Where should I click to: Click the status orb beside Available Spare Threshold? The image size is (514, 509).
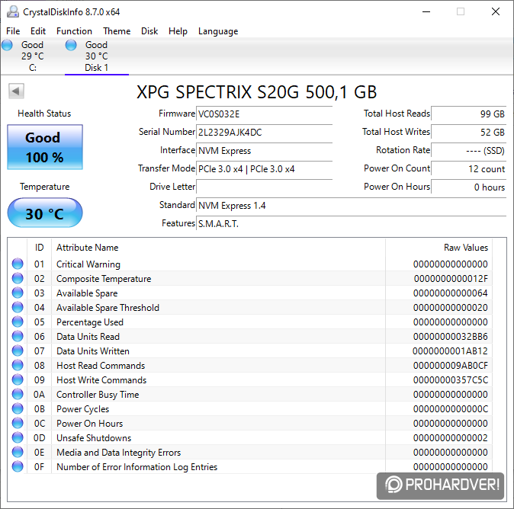[x=18, y=307]
